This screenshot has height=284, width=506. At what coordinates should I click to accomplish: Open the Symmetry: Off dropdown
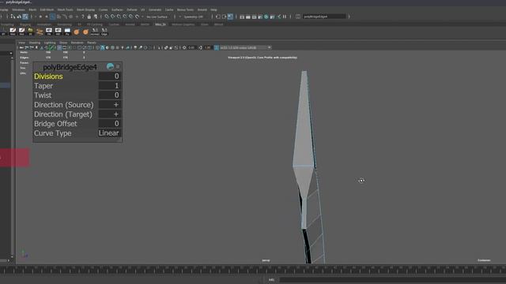193,17
